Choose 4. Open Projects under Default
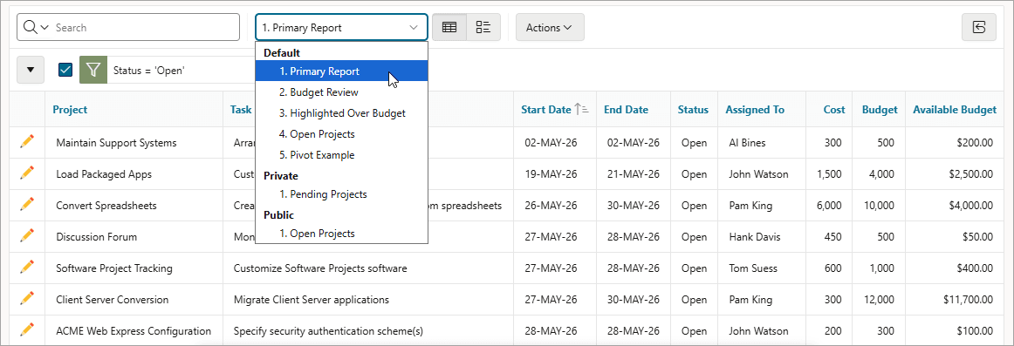 341,134
